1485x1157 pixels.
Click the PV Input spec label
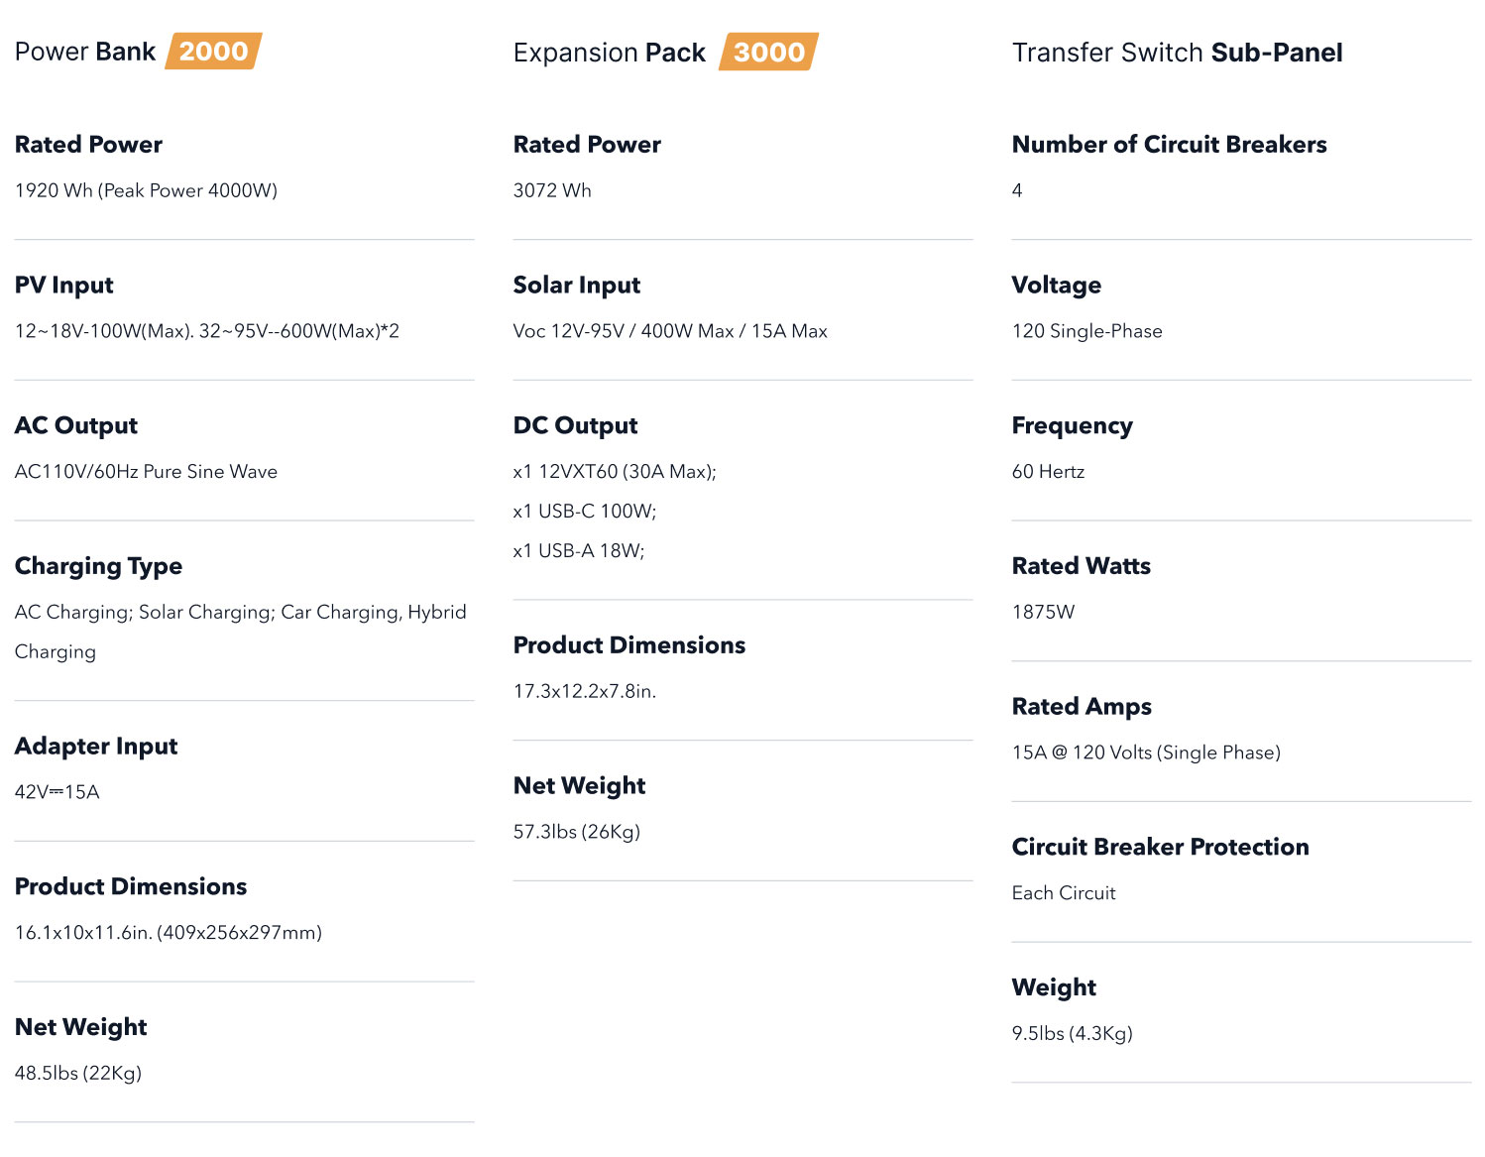click(64, 286)
